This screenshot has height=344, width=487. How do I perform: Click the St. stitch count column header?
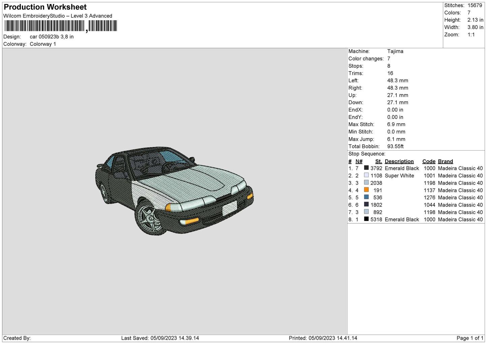tap(378, 161)
